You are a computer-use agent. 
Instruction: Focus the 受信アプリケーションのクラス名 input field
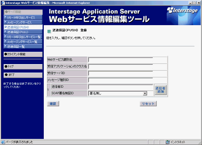point(121,67)
